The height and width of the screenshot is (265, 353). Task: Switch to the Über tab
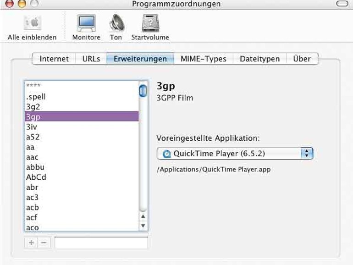(302, 59)
